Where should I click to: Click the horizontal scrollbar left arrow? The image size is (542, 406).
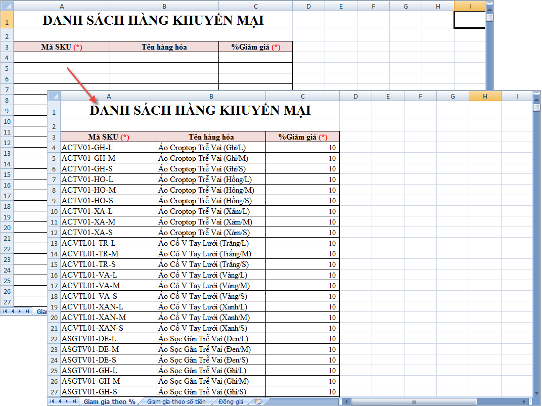(347, 401)
